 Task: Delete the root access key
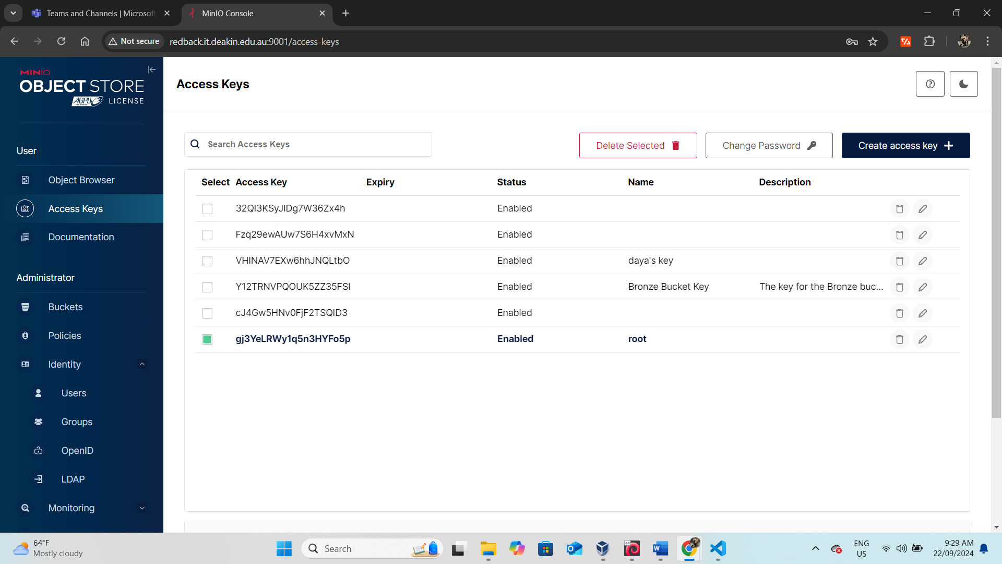899,339
